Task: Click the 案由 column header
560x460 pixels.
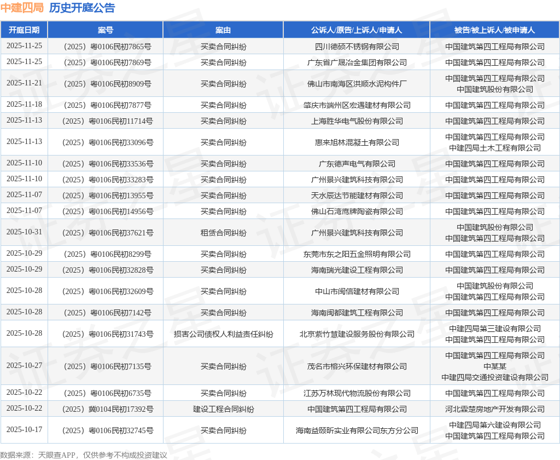Action: click(x=223, y=30)
